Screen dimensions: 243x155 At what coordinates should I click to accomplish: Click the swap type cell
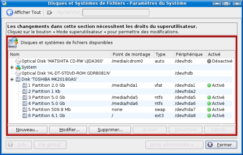160,110
